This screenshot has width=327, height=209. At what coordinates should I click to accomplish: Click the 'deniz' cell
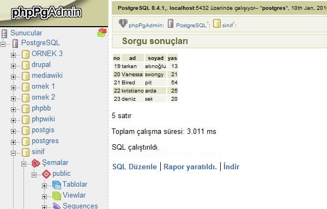click(132, 99)
